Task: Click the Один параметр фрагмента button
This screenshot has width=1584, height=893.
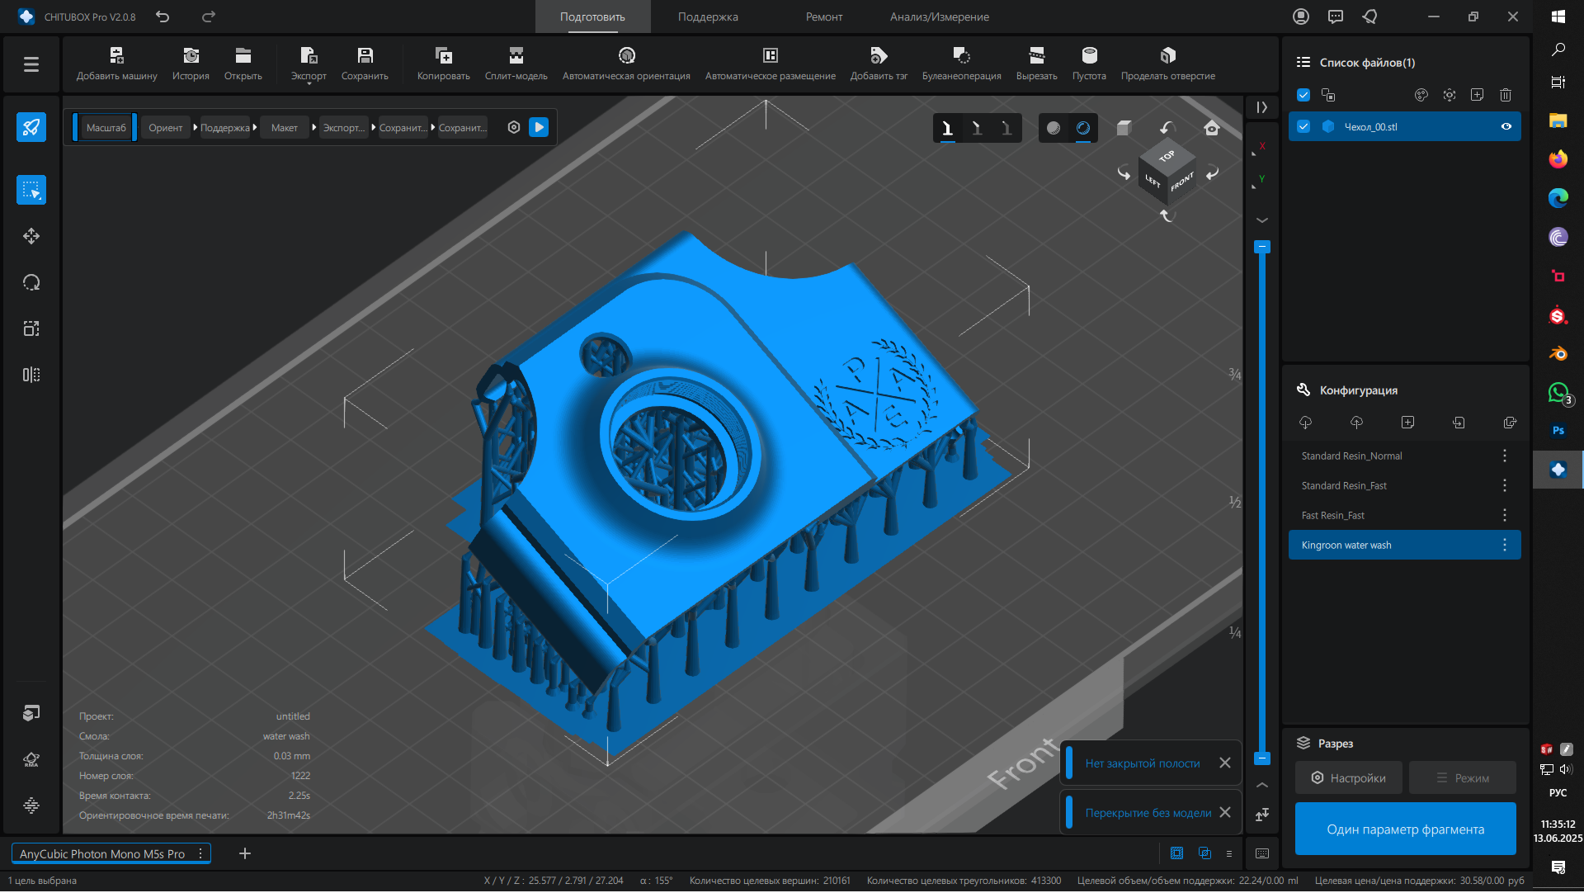Action: pyautogui.click(x=1404, y=830)
